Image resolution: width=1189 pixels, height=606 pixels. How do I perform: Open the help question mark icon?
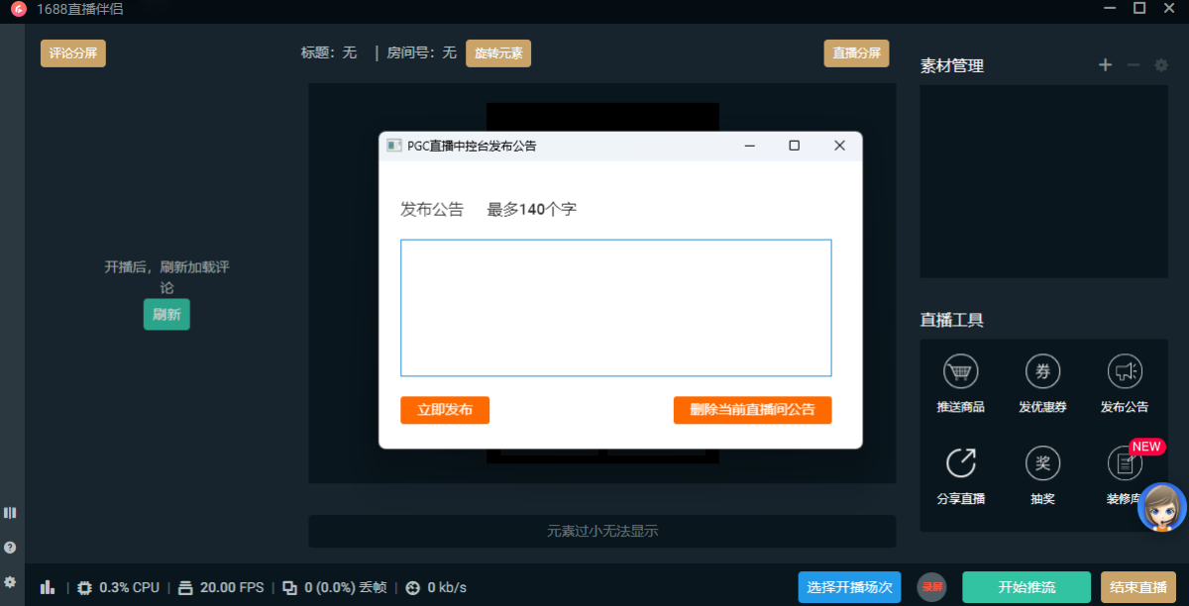tap(10, 547)
